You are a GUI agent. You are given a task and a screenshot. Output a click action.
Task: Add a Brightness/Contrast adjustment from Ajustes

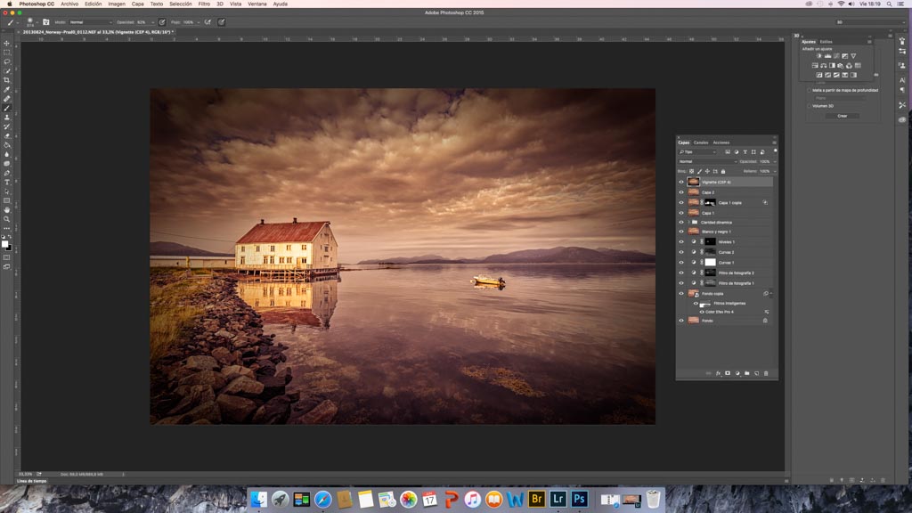point(818,56)
